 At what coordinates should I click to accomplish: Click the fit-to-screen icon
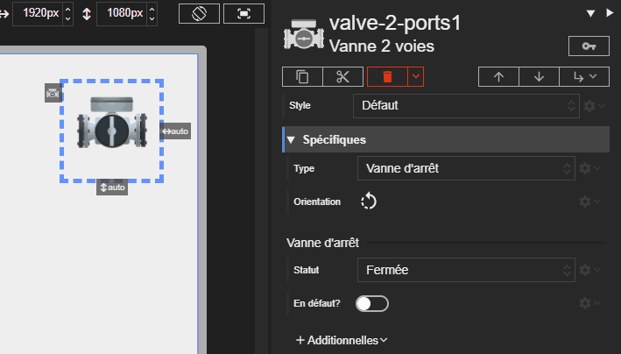point(243,14)
